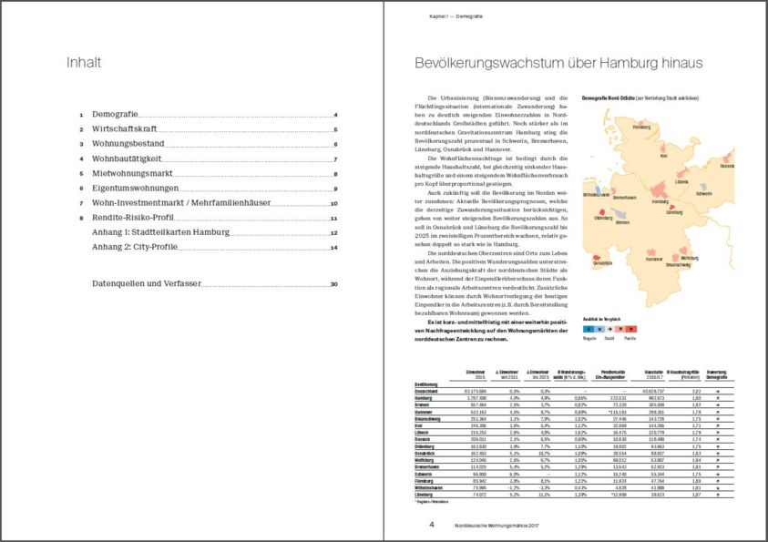Open Wohn-Investmentmarkt / Mehrfamilienhäuser entry

click(208, 203)
